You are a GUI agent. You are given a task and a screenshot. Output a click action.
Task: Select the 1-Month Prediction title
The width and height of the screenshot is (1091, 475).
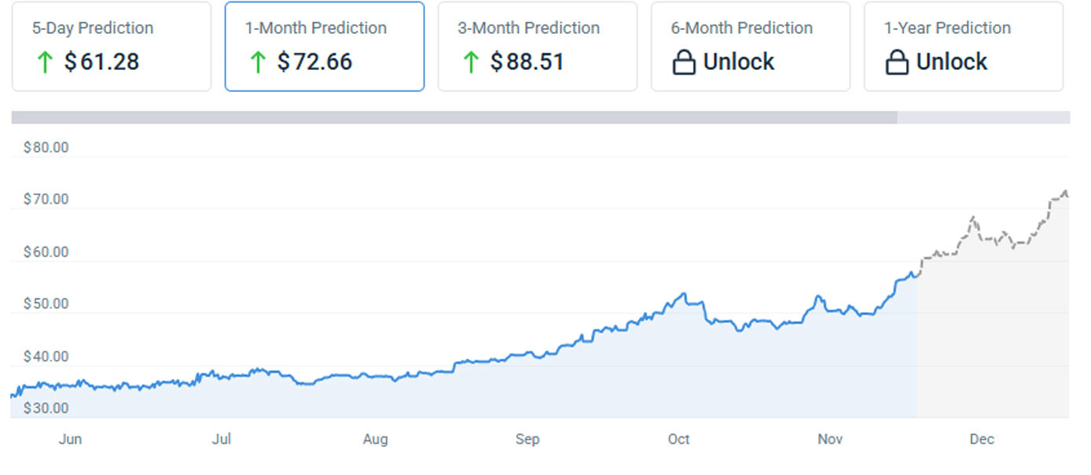[316, 28]
